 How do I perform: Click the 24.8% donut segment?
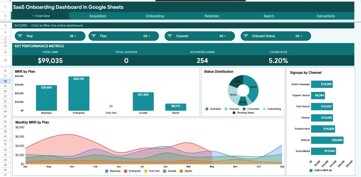click(233, 95)
